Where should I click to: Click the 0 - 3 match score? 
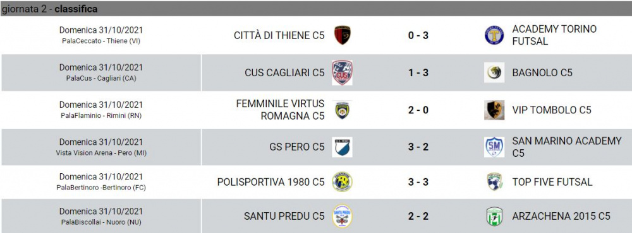pyautogui.click(x=418, y=35)
